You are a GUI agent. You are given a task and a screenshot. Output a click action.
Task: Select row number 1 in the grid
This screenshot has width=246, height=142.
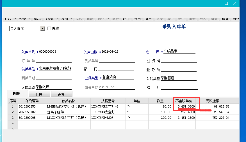[x=13, y=106]
